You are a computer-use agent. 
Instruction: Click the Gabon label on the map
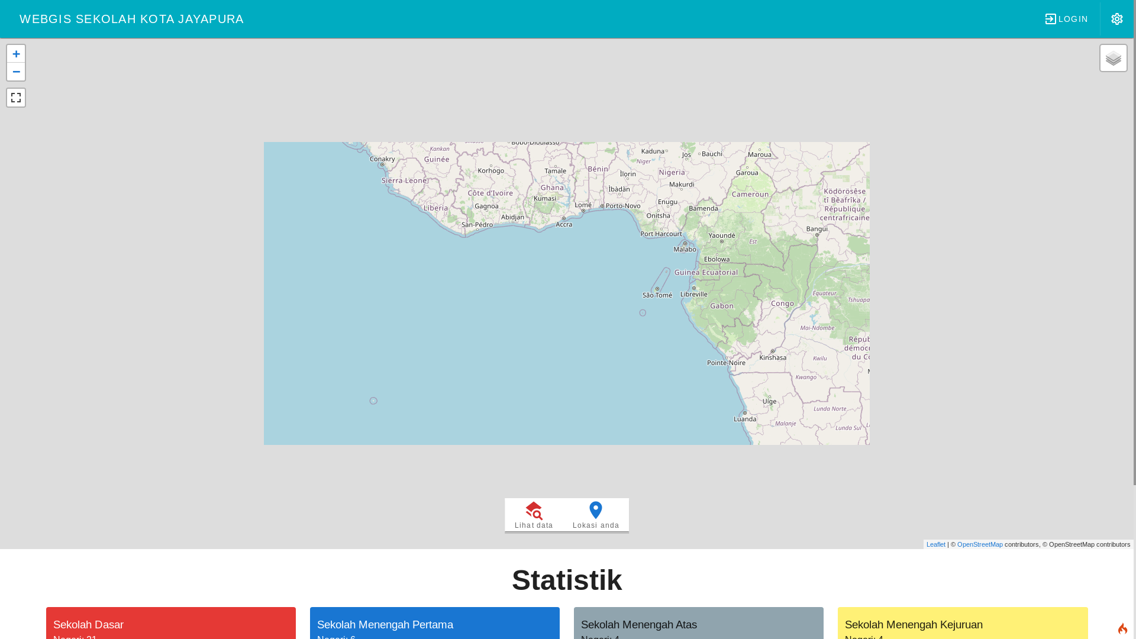point(722,306)
